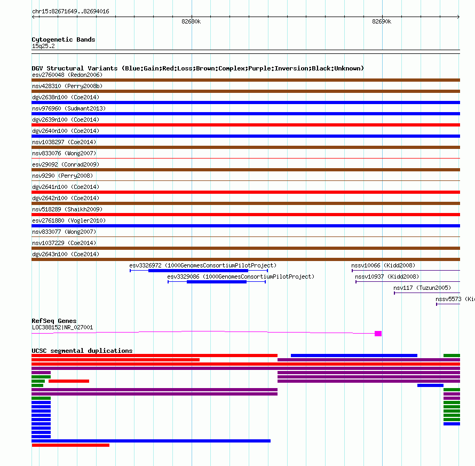Click nsv976960 (Sudmant2013) label
475x466 pixels.
pyautogui.click(x=69, y=108)
